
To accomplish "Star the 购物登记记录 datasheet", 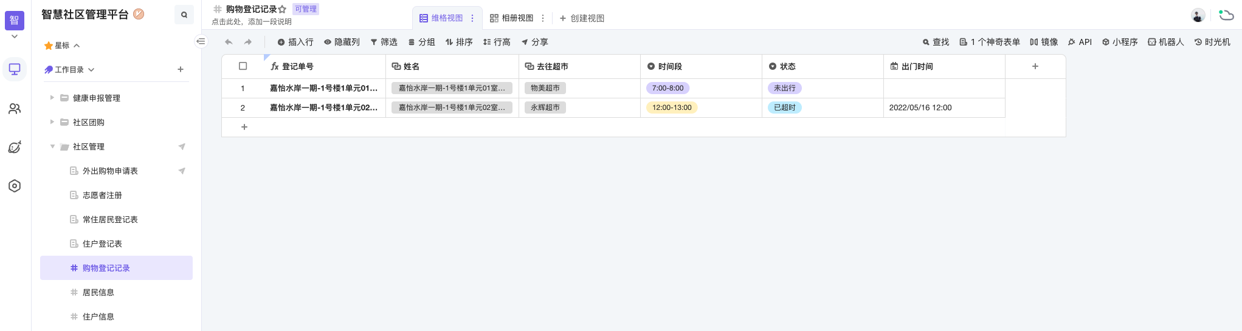I will (282, 9).
